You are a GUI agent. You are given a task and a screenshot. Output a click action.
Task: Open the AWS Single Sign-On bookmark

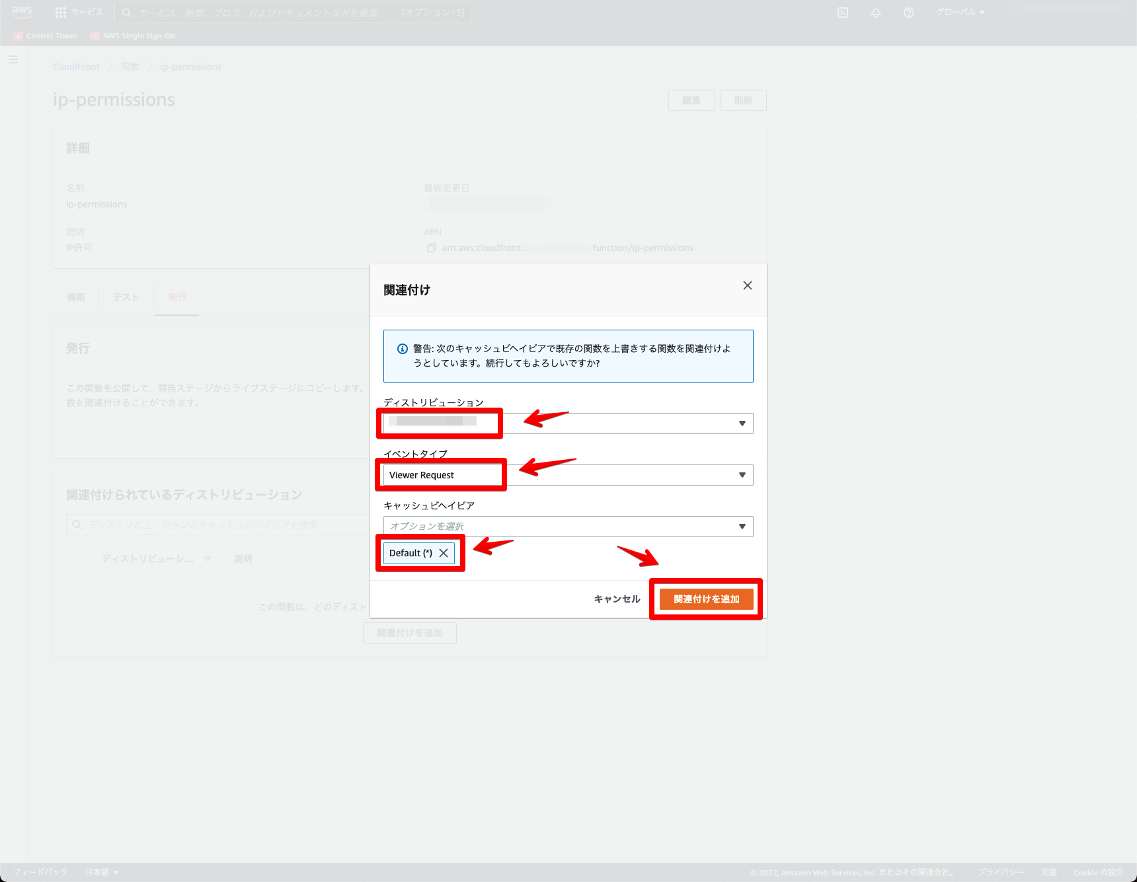133,36
